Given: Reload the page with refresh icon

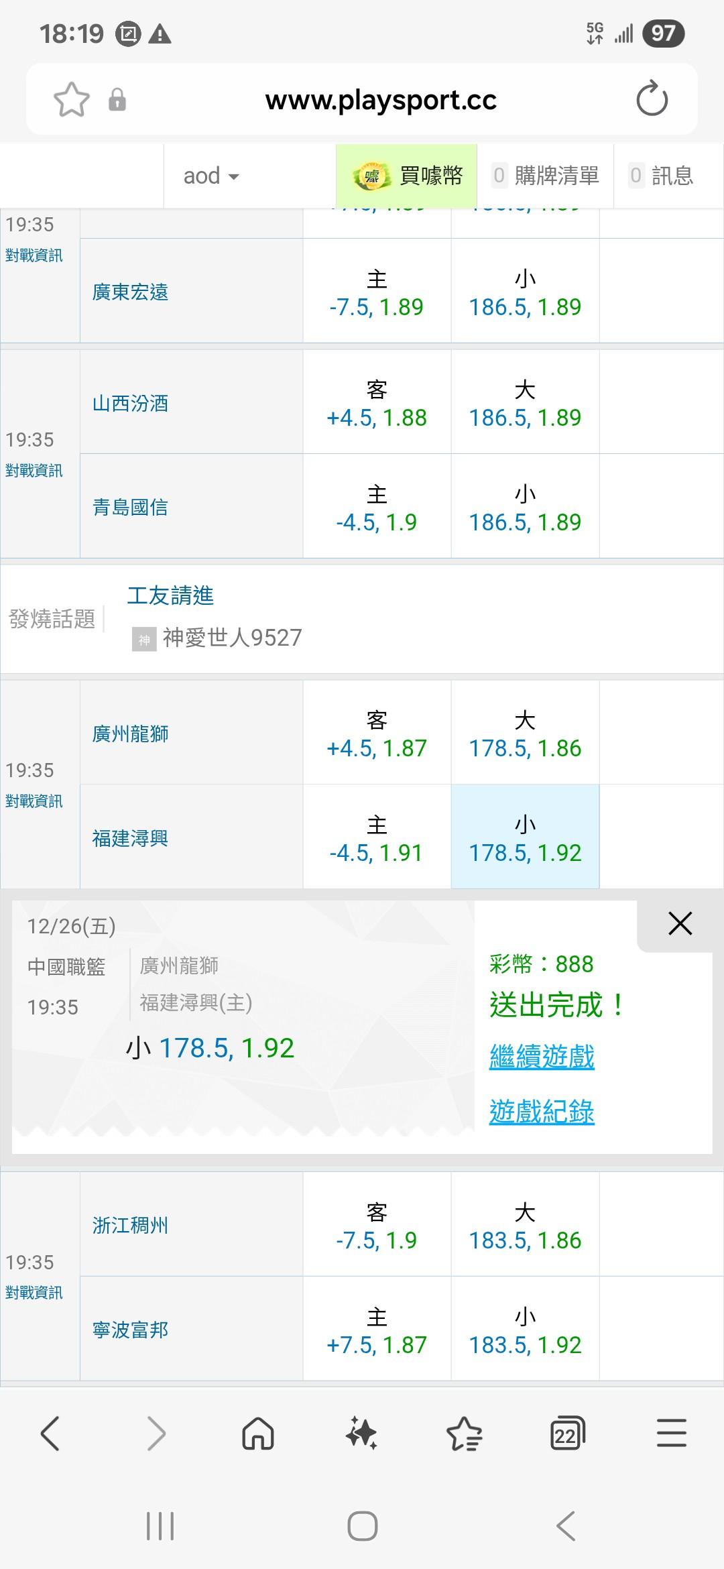Looking at the screenshot, I should click(652, 100).
